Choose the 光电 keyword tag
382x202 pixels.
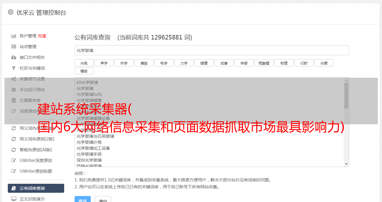pos(84,63)
